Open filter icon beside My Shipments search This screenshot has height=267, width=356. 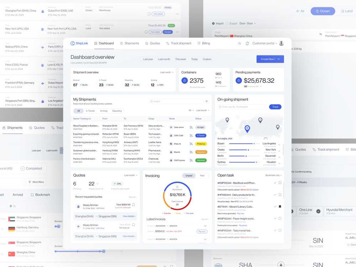(x=206, y=101)
